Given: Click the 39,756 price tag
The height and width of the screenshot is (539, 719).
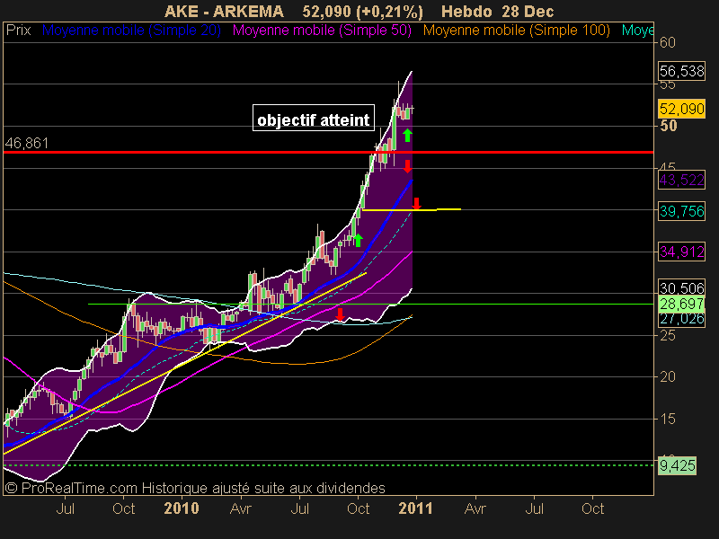Looking at the screenshot, I should [x=681, y=211].
